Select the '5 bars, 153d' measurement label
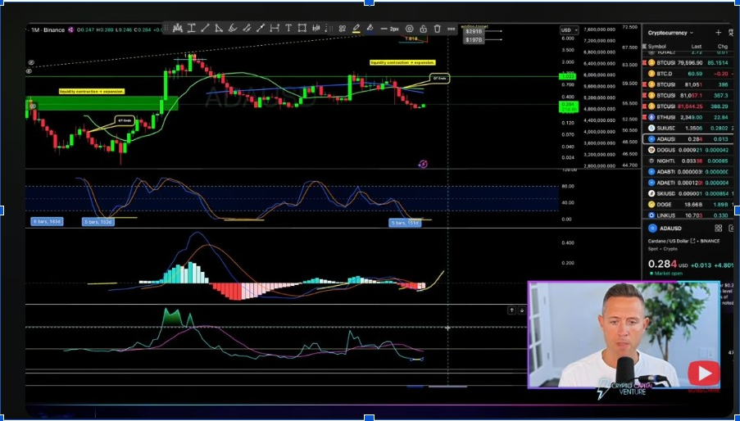Viewport: 740px width, 421px height. 98,222
